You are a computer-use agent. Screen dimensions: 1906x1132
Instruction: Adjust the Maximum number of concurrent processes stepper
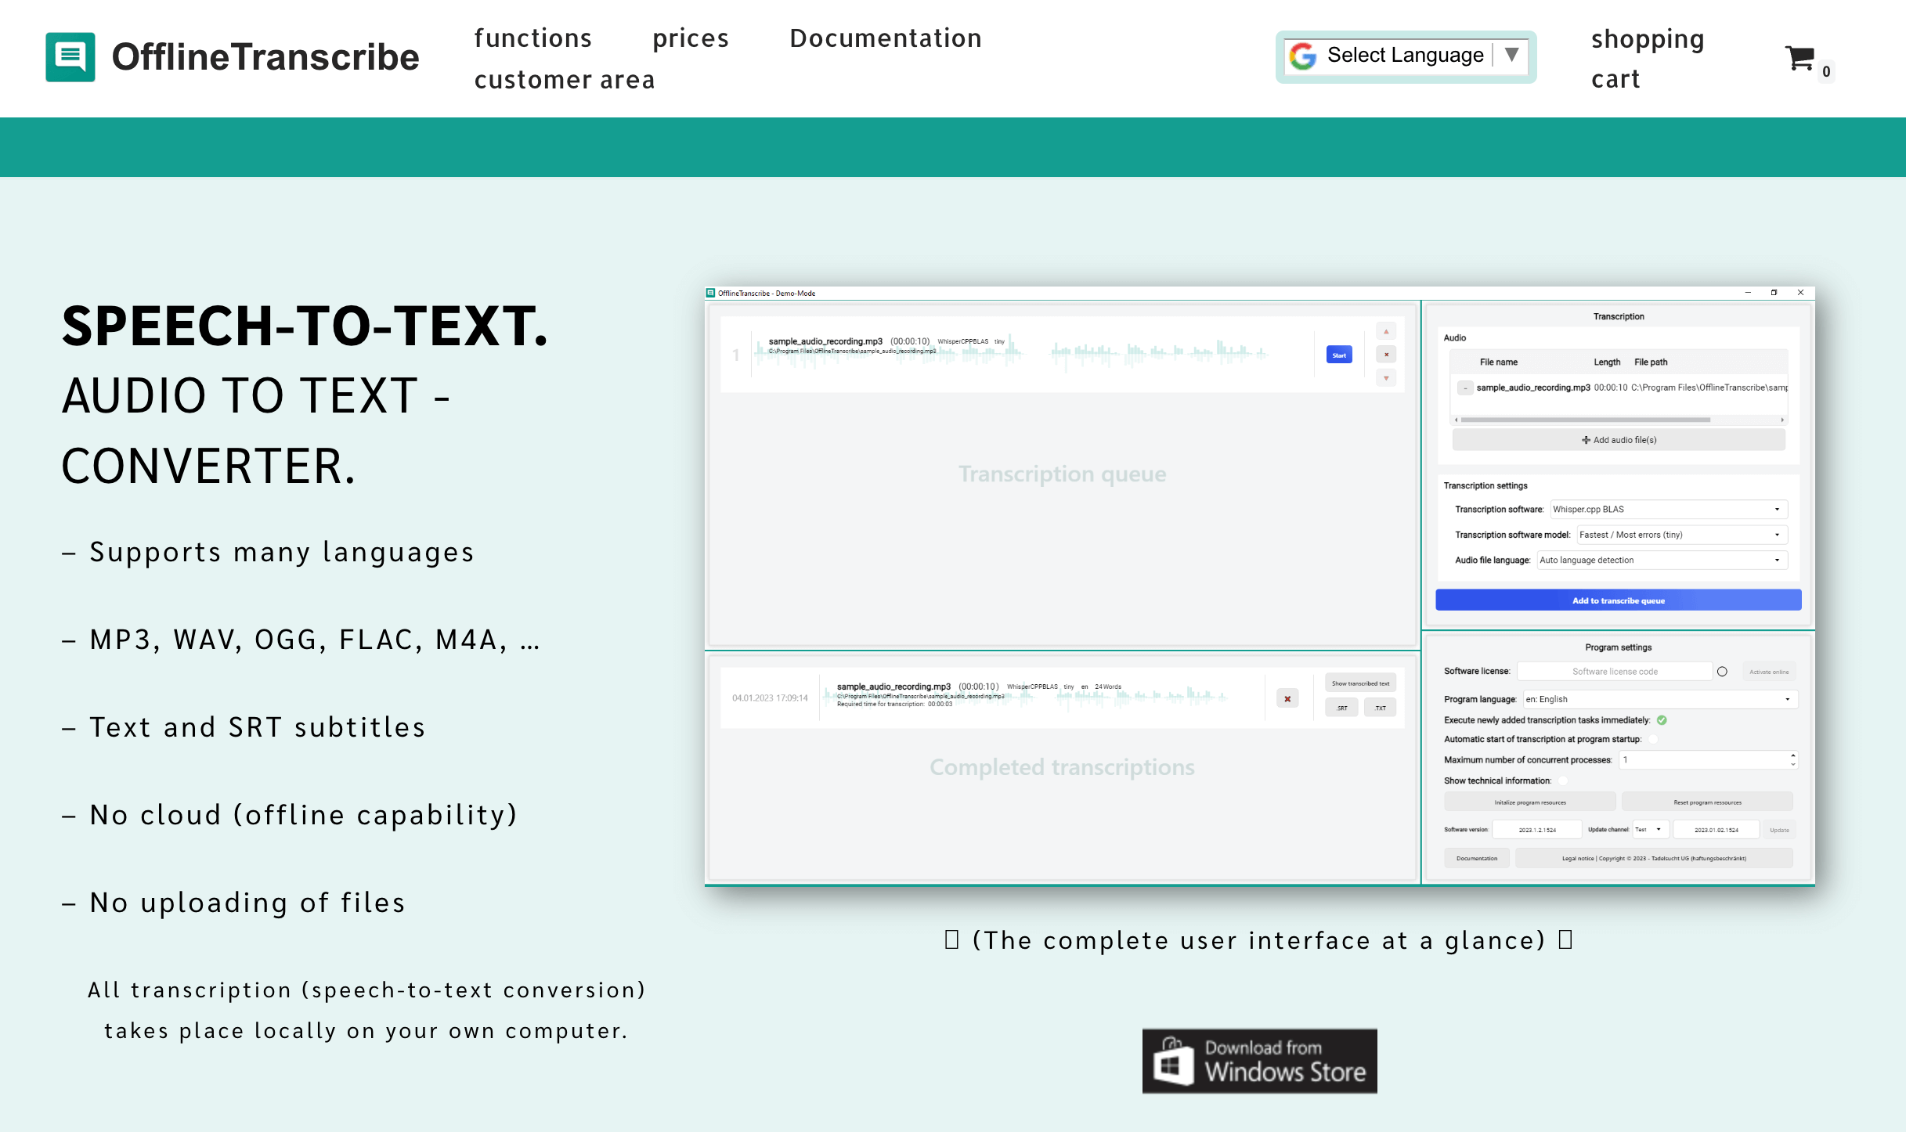coord(1792,756)
